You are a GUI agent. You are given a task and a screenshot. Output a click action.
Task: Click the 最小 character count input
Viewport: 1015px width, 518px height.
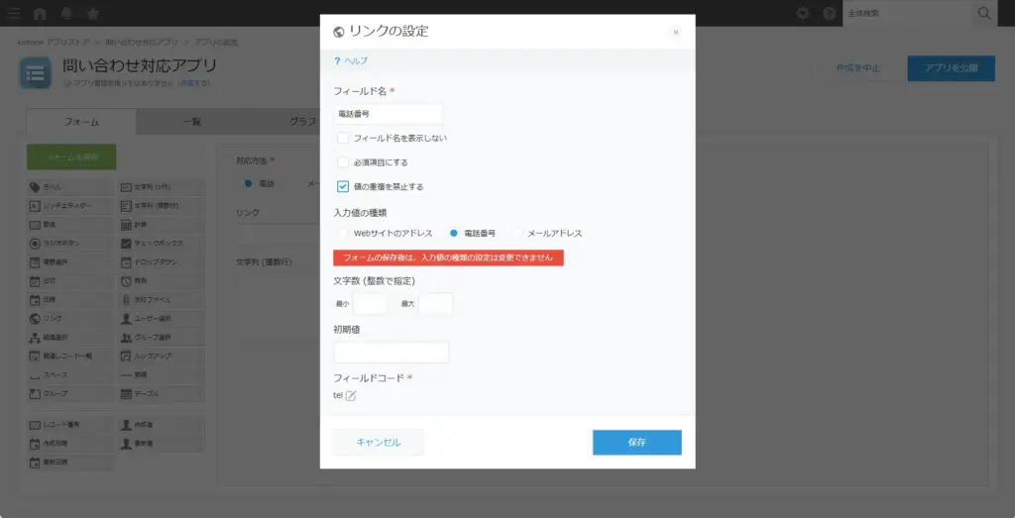click(x=370, y=303)
